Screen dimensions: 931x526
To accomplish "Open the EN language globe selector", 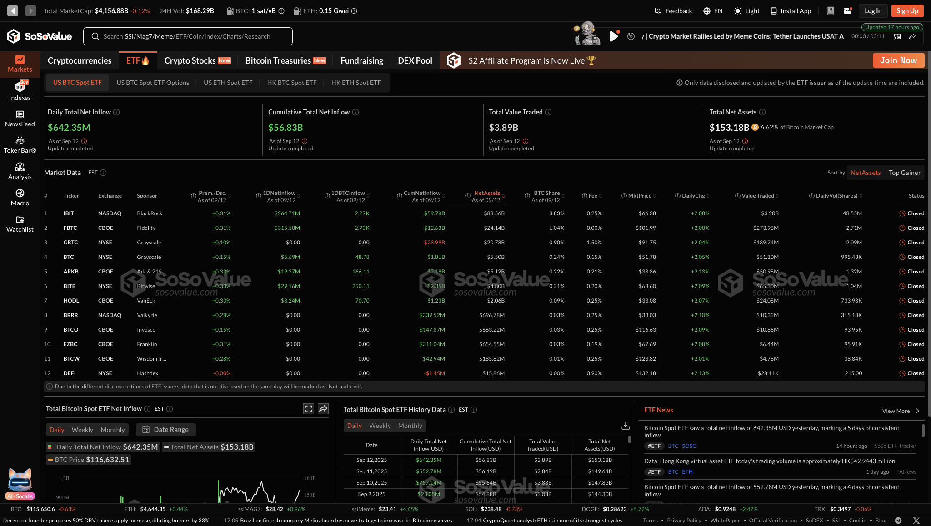I will [713, 11].
